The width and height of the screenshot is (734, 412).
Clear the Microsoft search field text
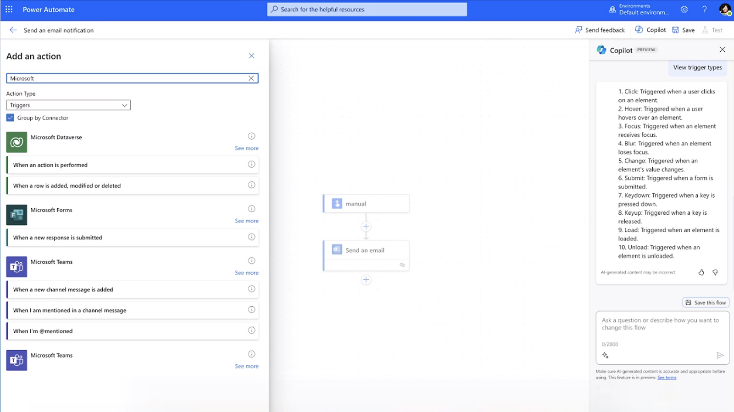[251, 78]
